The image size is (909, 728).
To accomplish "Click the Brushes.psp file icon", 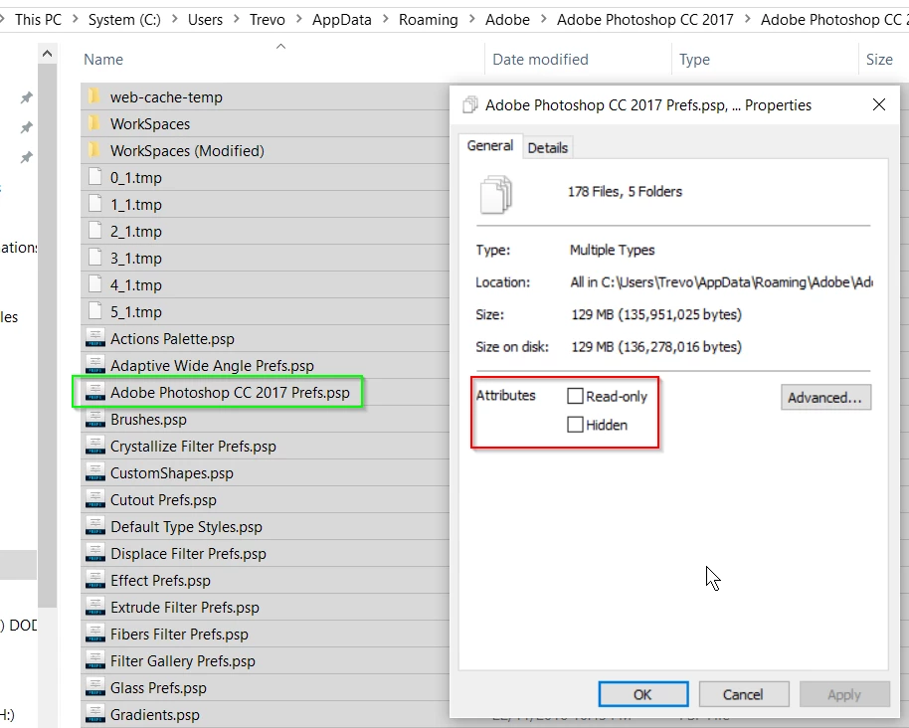I will coord(95,419).
